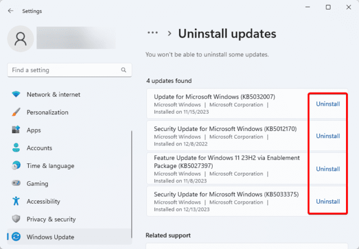359x249 pixels.
Task: Select Gaming in sidebar
Action: pos(70,184)
